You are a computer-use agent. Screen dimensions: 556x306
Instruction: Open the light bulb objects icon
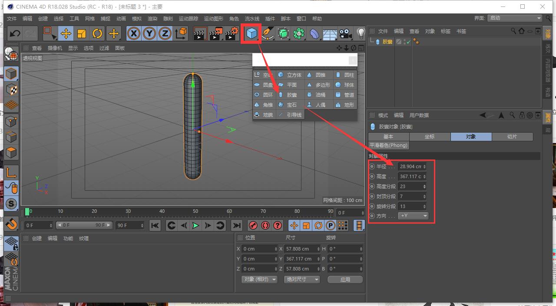[361, 33]
